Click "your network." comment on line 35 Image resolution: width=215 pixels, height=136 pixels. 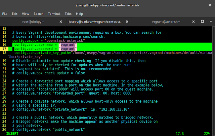click(x=28, y=126)
